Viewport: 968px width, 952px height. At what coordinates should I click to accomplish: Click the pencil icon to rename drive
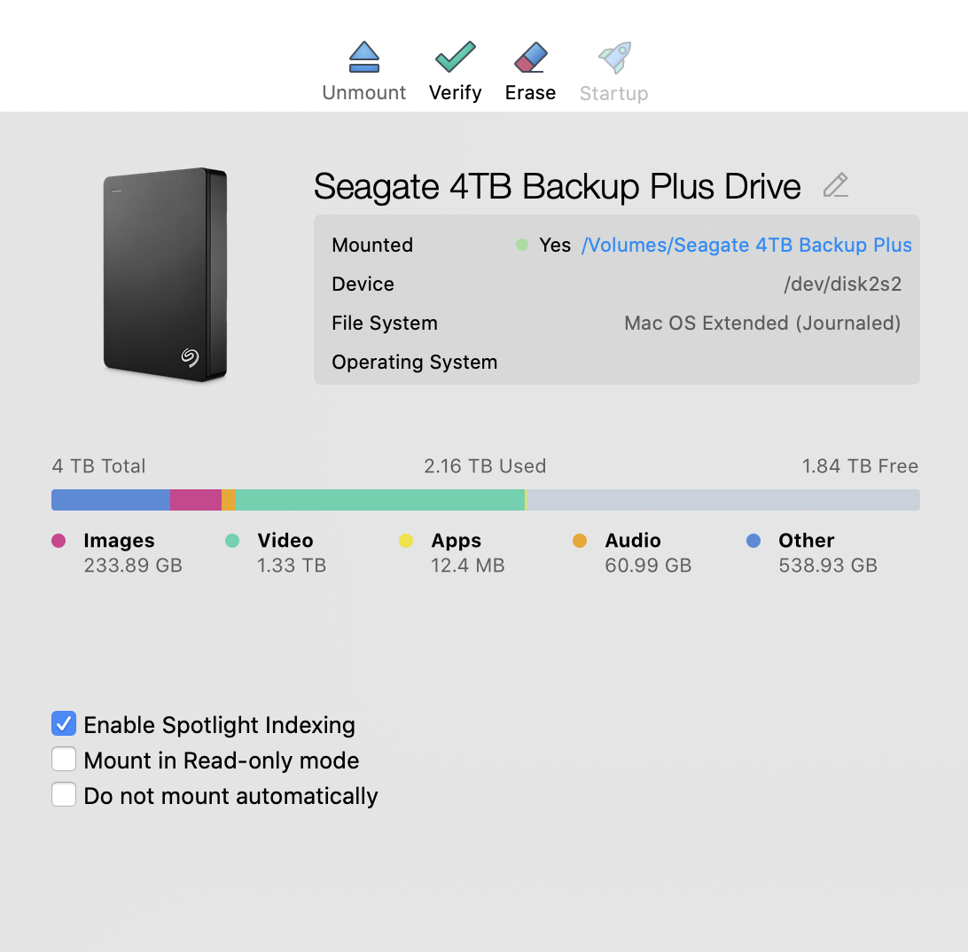pos(836,185)
